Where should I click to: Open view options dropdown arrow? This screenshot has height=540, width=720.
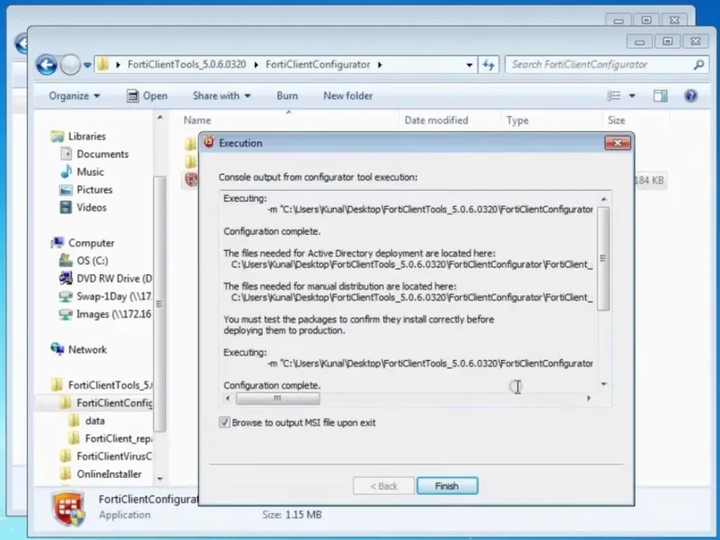click(x=632, y=96)
